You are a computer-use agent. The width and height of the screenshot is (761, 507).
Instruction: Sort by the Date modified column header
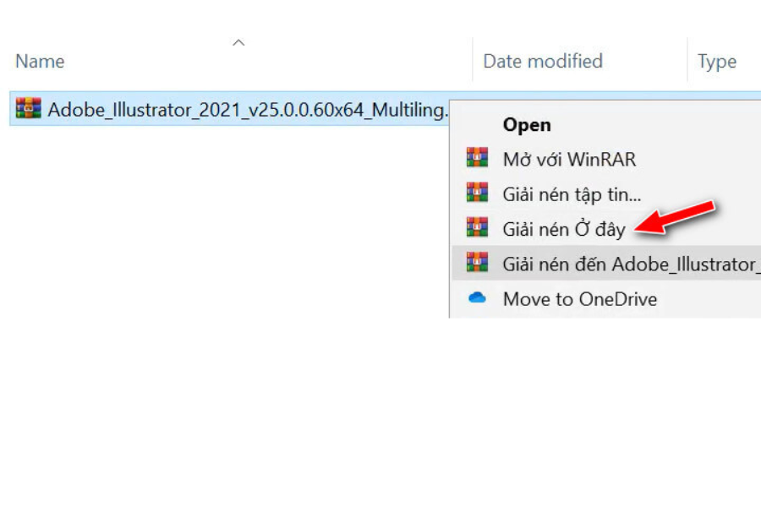click(x=542, y=61)
